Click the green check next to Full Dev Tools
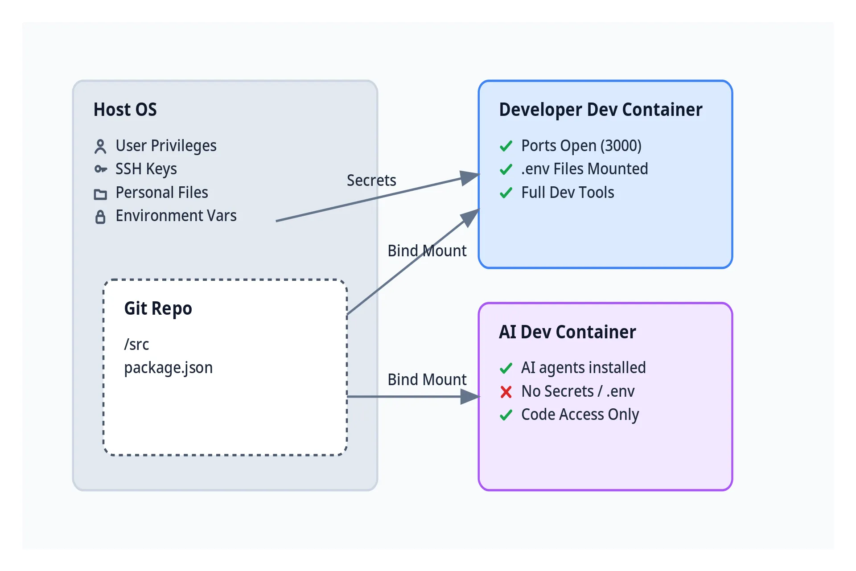Viewport: 856px width, 571px height. [506, 193]
